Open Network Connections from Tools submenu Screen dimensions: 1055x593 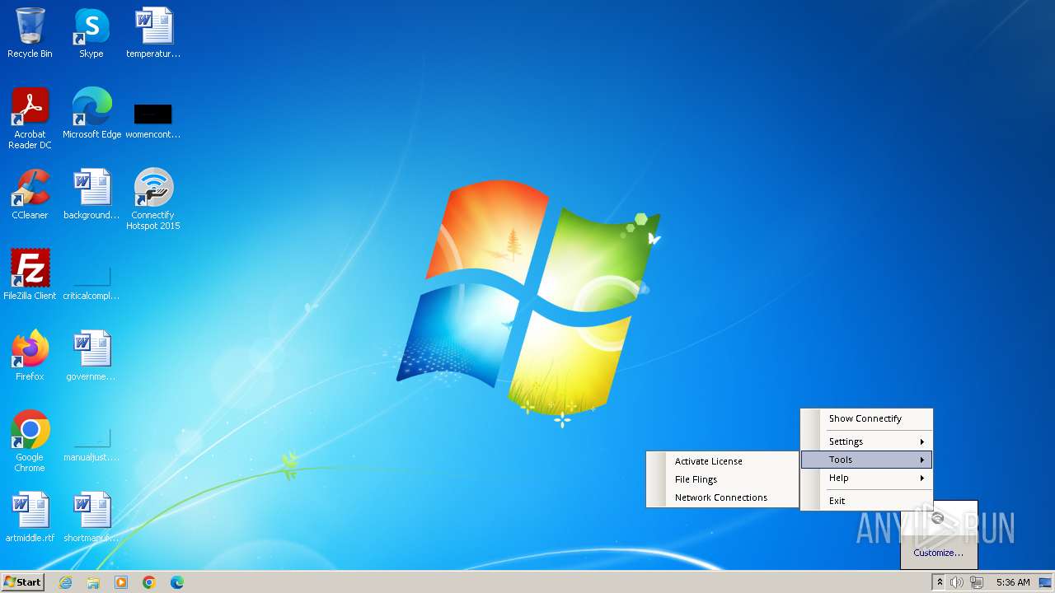point(722,497)
